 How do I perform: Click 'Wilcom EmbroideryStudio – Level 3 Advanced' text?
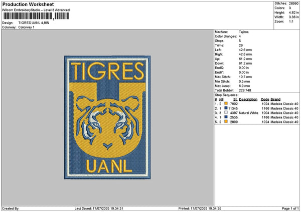[x=36, y=10]
